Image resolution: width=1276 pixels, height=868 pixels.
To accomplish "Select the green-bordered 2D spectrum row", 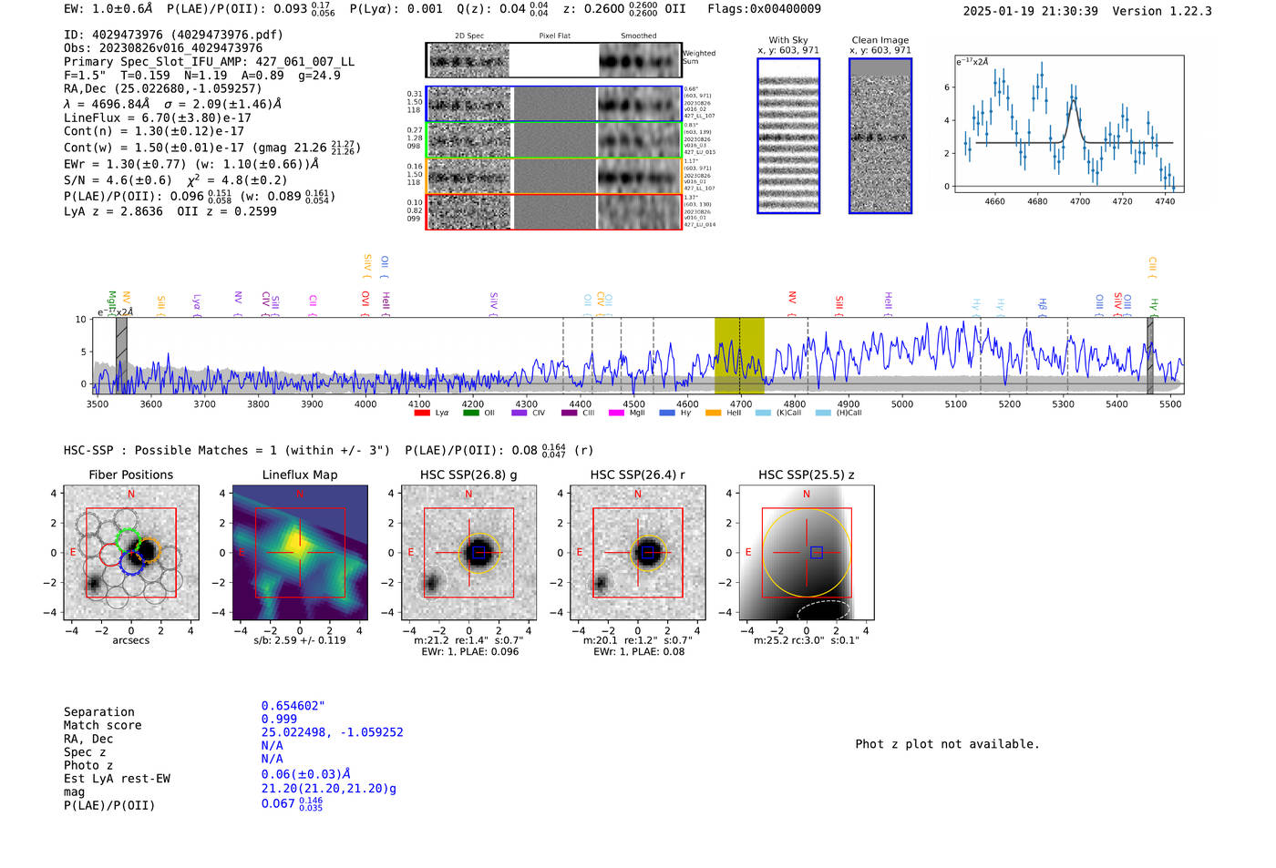I will pyautogui.click(x=553, y=140).
